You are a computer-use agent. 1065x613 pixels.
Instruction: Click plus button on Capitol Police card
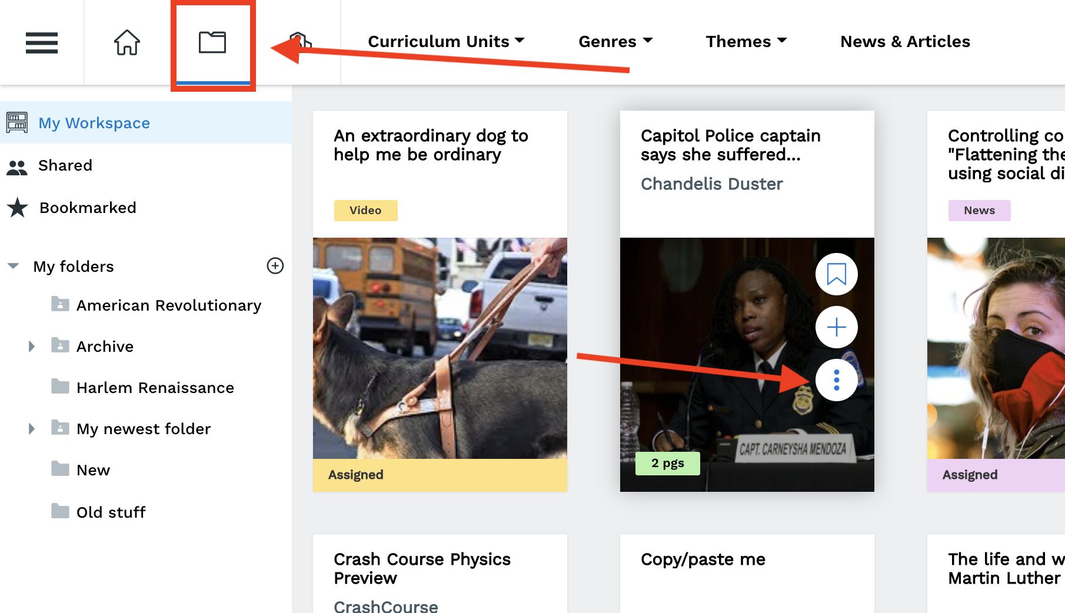[836, 327]
